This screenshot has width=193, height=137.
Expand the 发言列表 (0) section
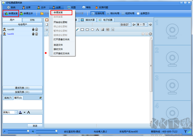point(22,92)
